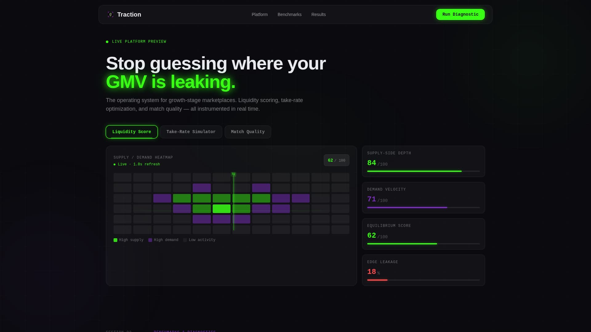Click the Live 1.8s refresh indicator

click(137, 164)
